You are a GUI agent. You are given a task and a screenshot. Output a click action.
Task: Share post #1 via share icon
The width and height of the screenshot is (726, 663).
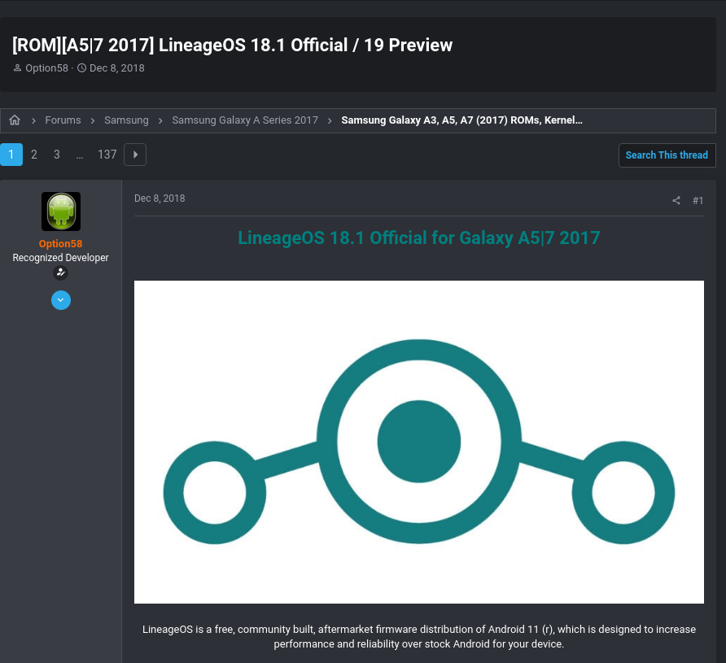tap(676, 200)
